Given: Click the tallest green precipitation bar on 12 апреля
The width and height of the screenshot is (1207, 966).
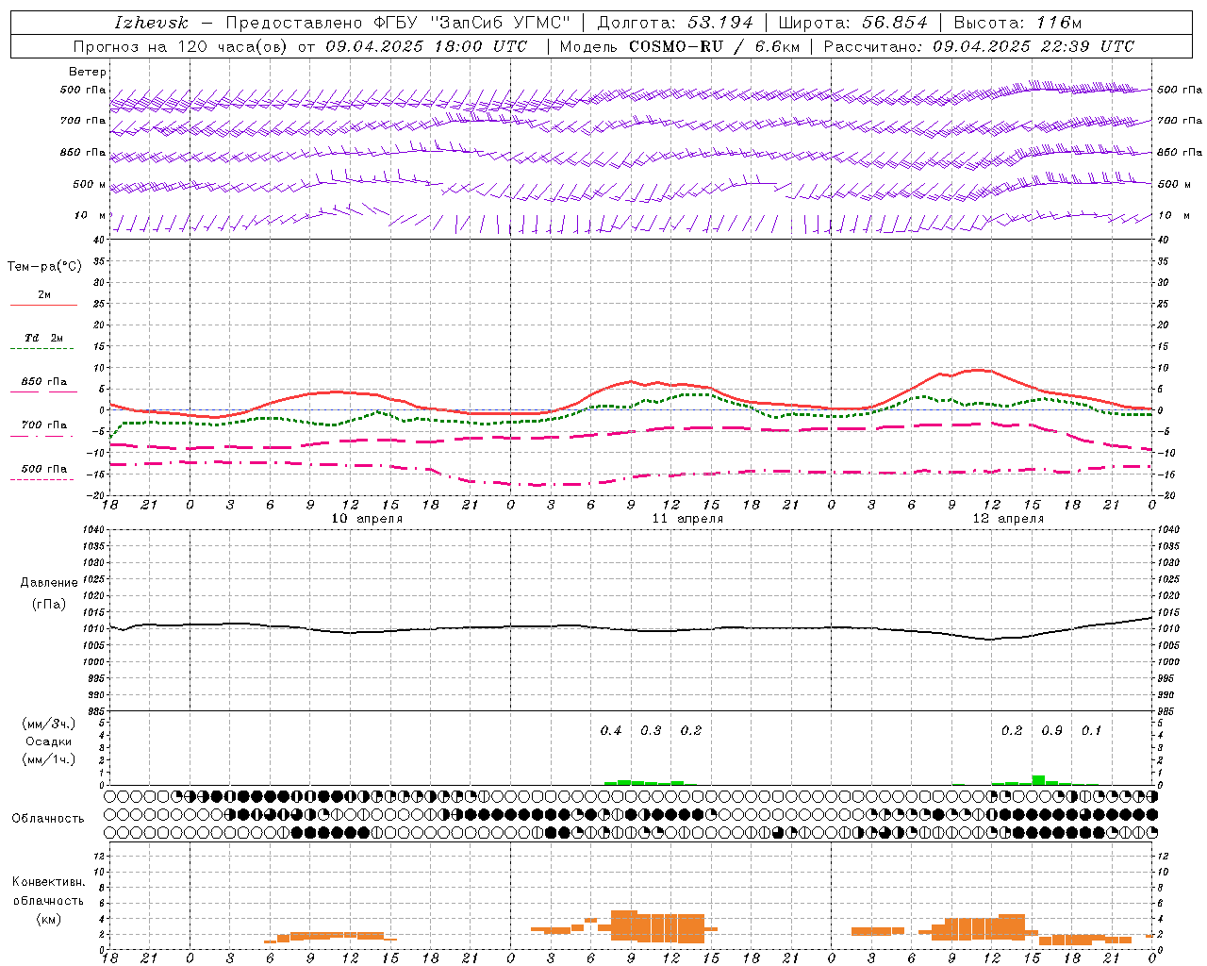Looking at the screenshot, I should point(1038,780).
